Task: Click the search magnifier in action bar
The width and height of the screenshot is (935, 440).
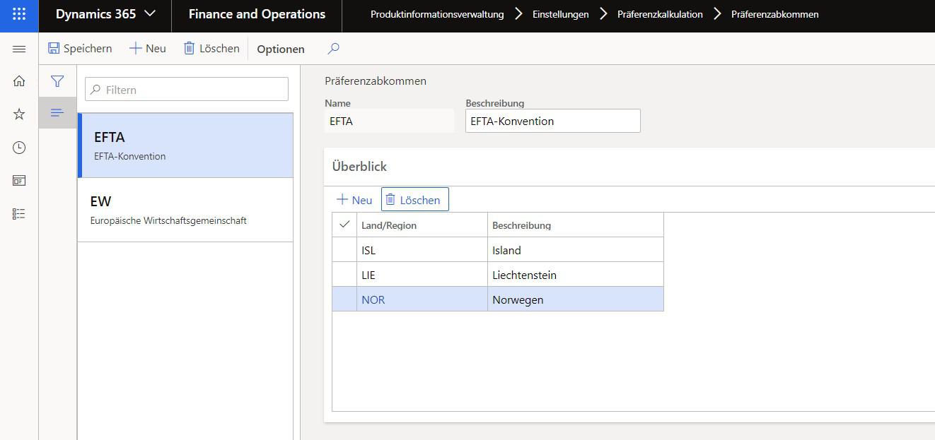Action: pyautogui.click(x=334, y=49)
